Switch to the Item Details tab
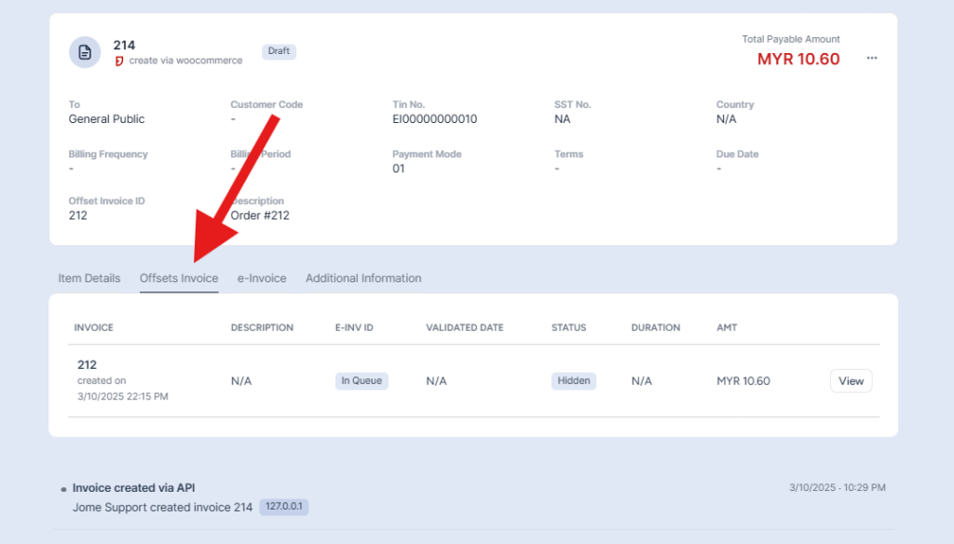Viewport: 954px width, 544px height. point(89,279)
